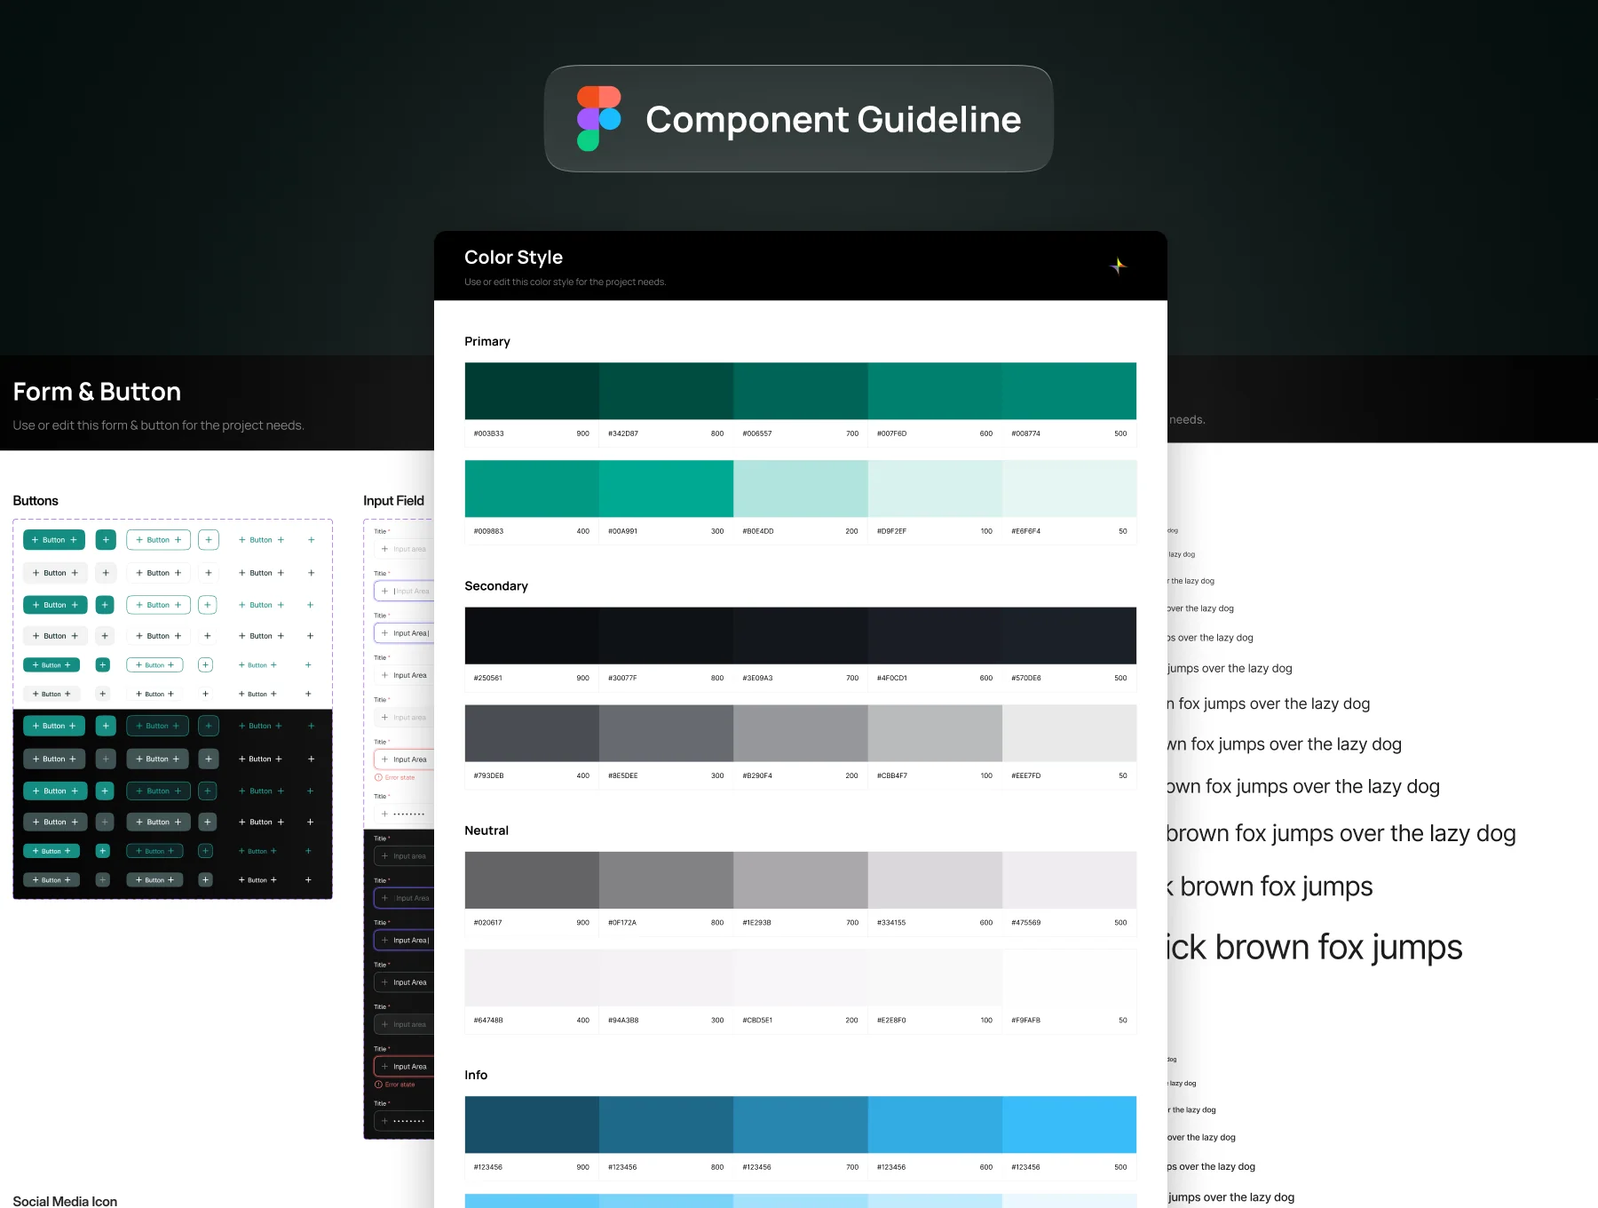Choose the Secondary 600 swatch #4F0CD1
The image size is (1598, 1208).
[935, 635]
